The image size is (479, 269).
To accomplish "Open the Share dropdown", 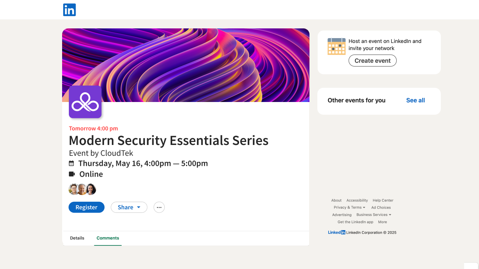I will 129,207.
